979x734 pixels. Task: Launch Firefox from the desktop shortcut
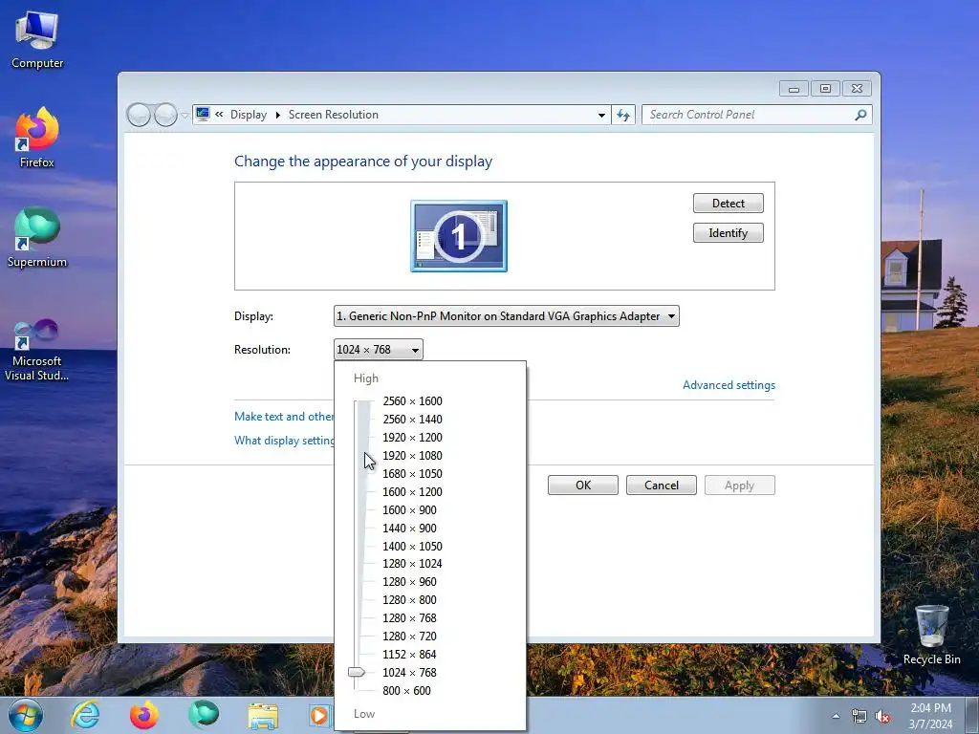coord(37,138)
